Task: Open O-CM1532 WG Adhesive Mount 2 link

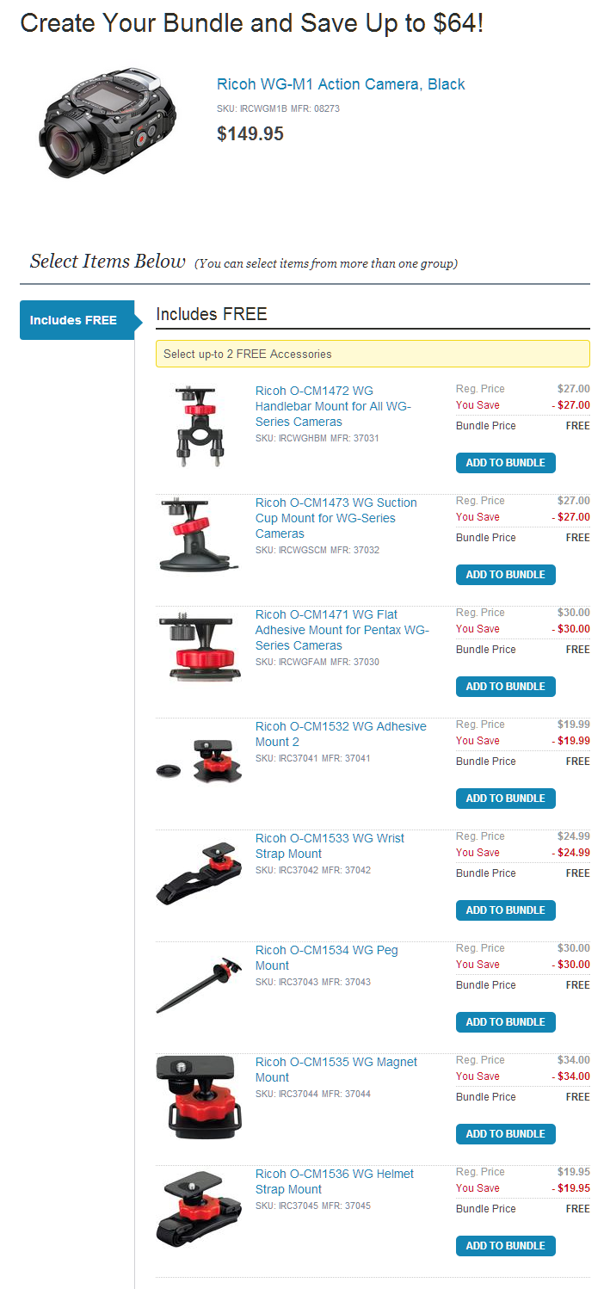Action: coord(341,734)
